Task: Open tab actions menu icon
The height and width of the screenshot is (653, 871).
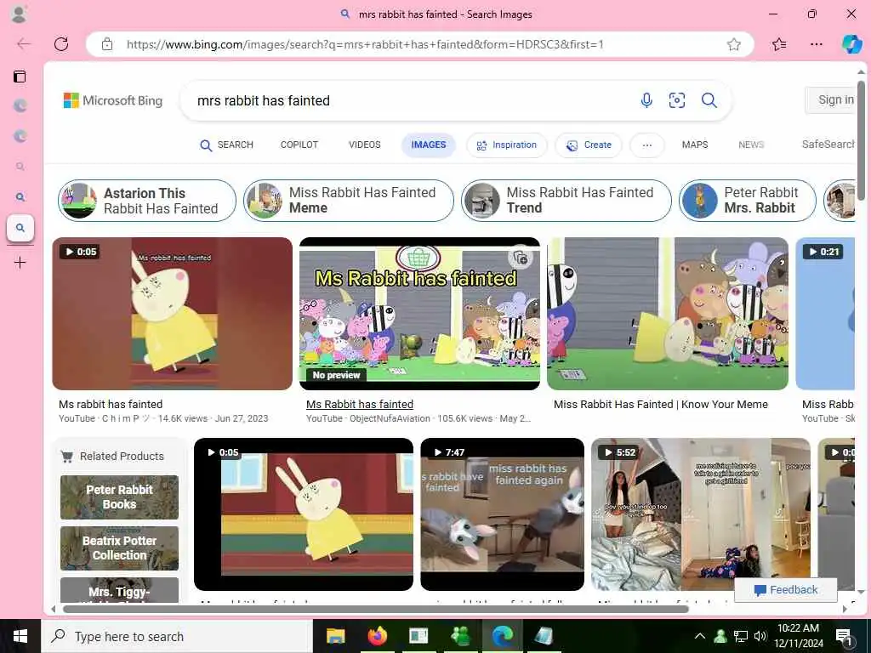Action: point(20,76)
